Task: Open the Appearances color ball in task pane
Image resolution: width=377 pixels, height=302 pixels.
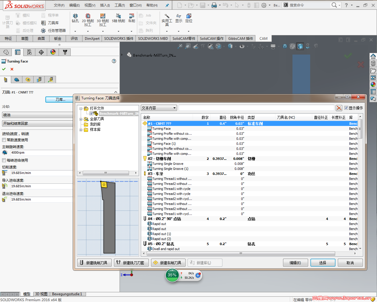Action: click(373, 85)
